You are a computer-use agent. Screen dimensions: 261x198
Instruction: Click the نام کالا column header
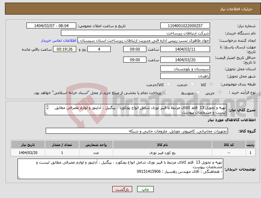(162, 145)
